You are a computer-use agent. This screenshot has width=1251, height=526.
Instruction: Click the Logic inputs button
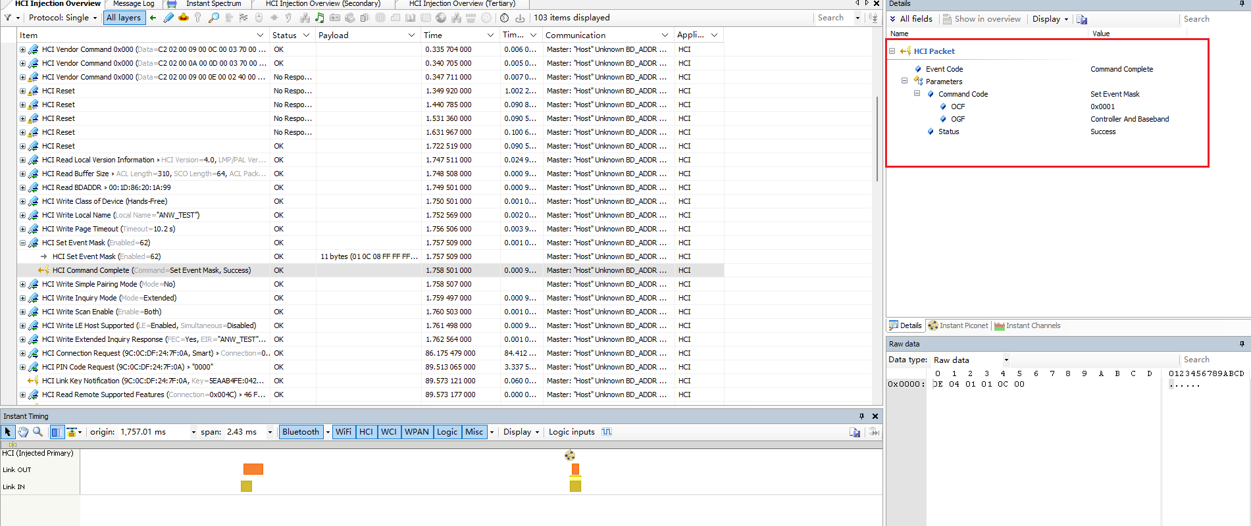point(571,432)
